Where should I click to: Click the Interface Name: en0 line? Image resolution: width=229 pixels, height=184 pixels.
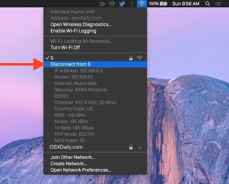tap(73, 12)
